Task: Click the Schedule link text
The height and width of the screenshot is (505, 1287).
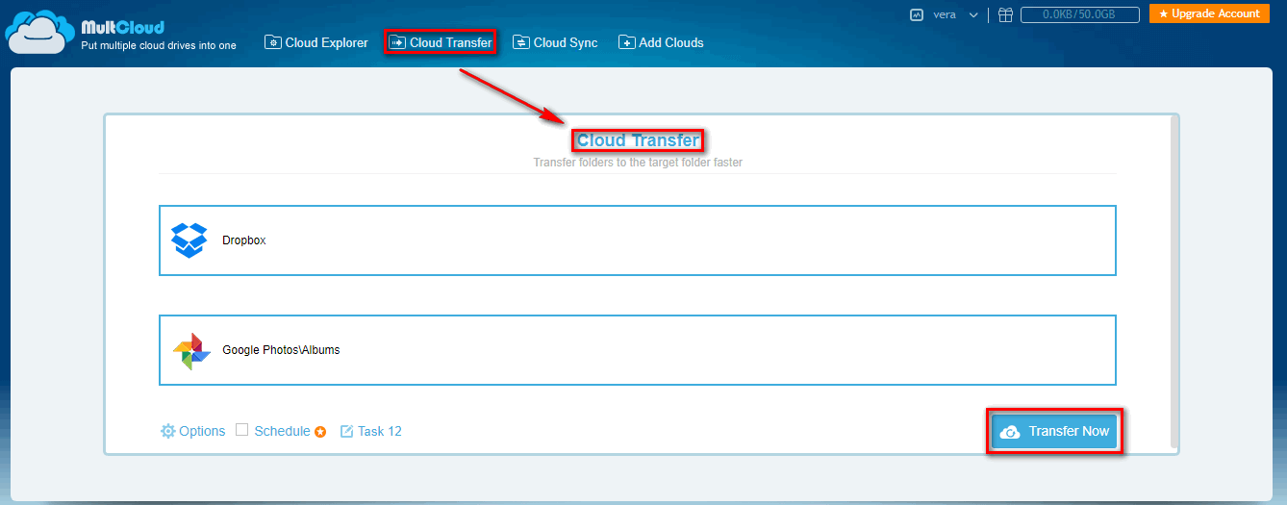Action: coord(282,431)
